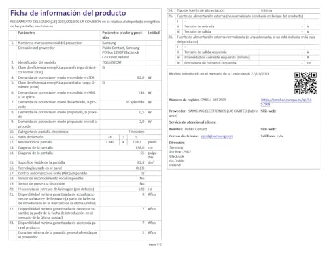Viewport: 327px width, 256px height.
Task: Click the eprel@samsung.com email link
Action: (217, 136)
